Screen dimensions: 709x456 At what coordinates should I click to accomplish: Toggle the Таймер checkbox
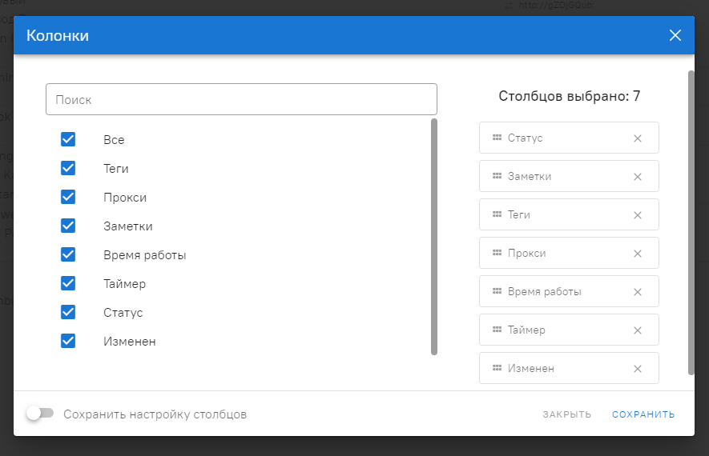pyautogui.click(x=68, y=283)
